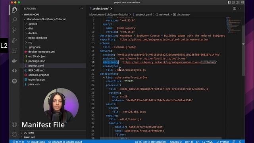This screenshot has height=143, width=254.
Task: Click project.yaml breadcrumb item
Action: (144, 15)
